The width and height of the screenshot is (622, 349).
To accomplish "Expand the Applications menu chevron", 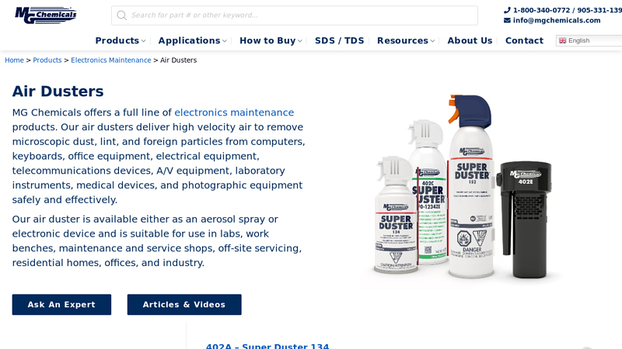I will pyautogui.click(x=225, y=41).
